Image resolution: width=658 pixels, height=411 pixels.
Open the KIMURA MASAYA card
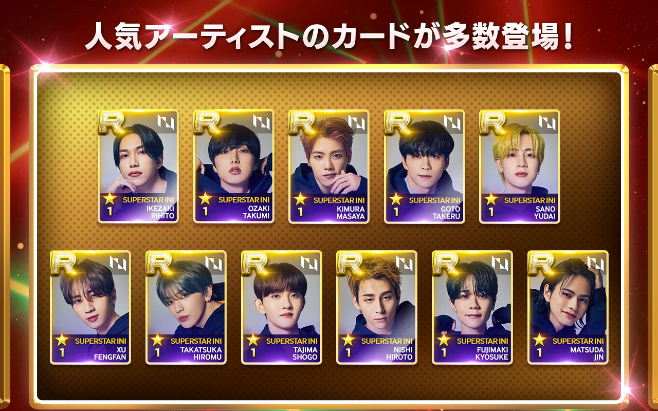(x=329, y=166)
